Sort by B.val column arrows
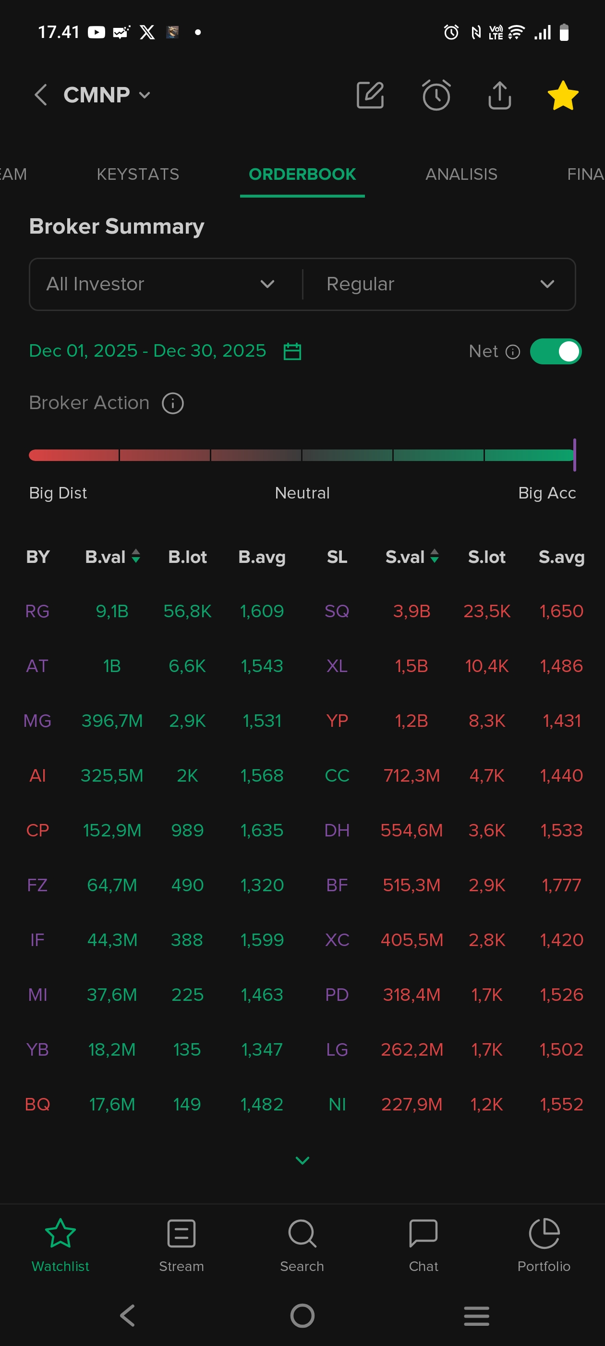The image size is (605, 1346). pos(136,556)
